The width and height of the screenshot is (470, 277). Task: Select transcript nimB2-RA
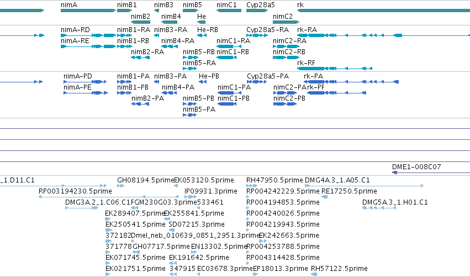pos(147,52)
